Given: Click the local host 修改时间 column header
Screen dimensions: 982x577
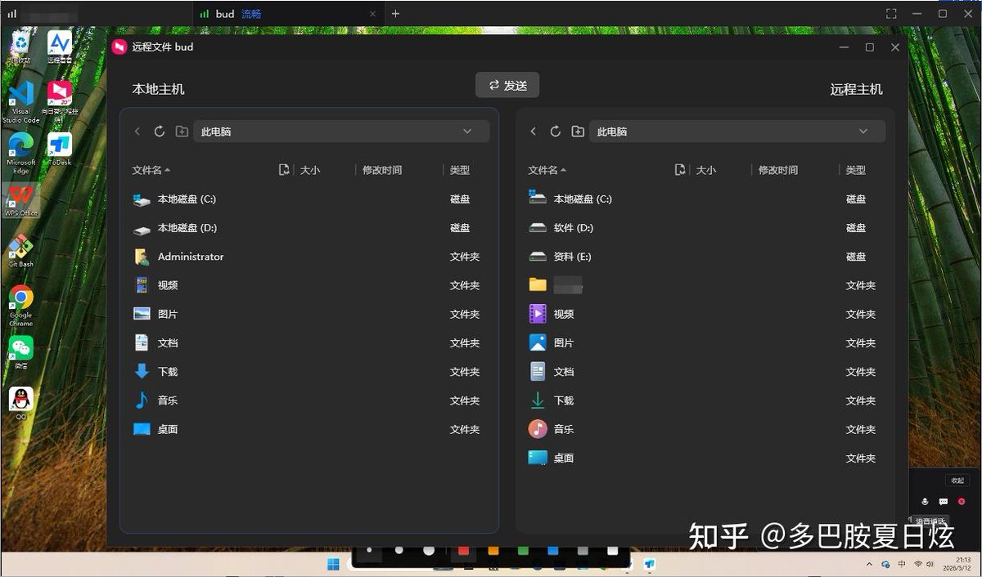Looking at the screenshot, I should tap(382, 170).
